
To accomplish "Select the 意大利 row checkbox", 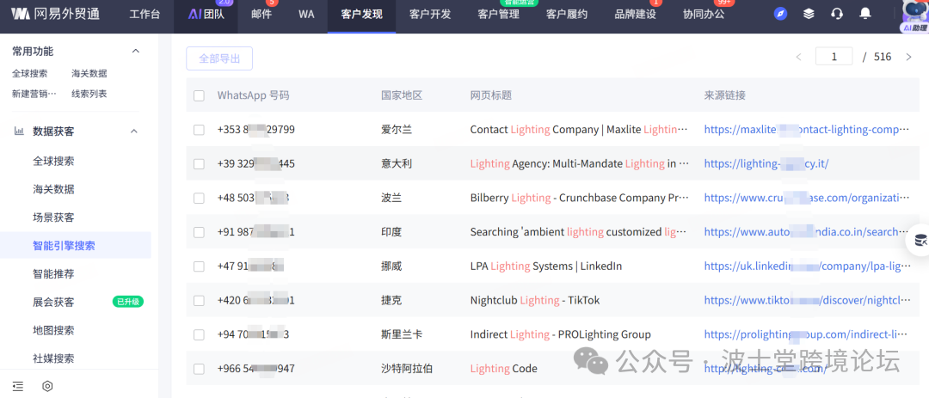I will click(200, 163).
